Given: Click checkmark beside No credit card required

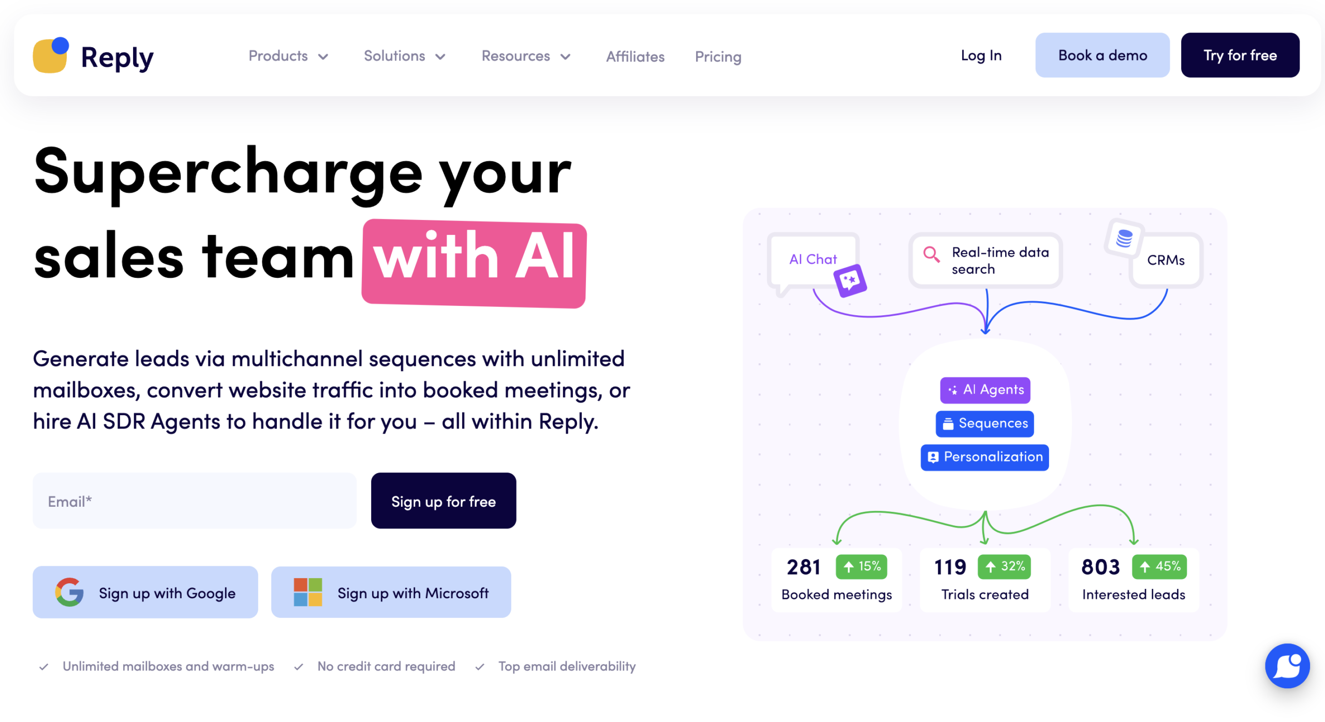Looking at the screenshot, I should click(x=299, y=667).
